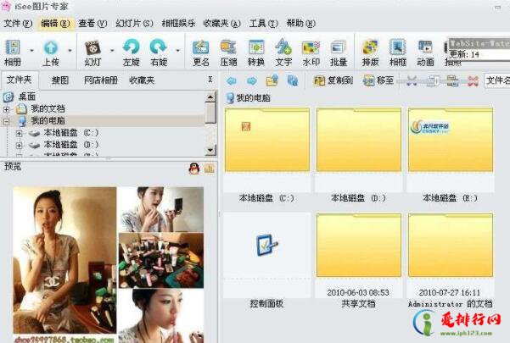This screenshot has width=510, height=343.
Task: Open the 压缩 (Compress) tool
Action: tap(228, 49)
